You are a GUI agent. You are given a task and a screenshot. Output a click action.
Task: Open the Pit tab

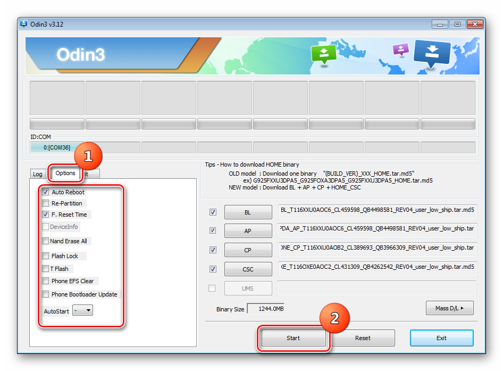pos(91,174)
